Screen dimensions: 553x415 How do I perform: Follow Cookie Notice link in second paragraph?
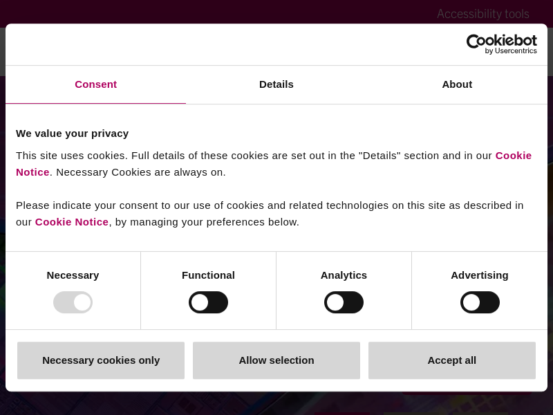coord(72,222)
